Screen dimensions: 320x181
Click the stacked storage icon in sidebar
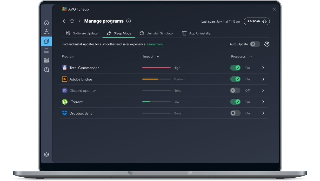pos(46,60)
